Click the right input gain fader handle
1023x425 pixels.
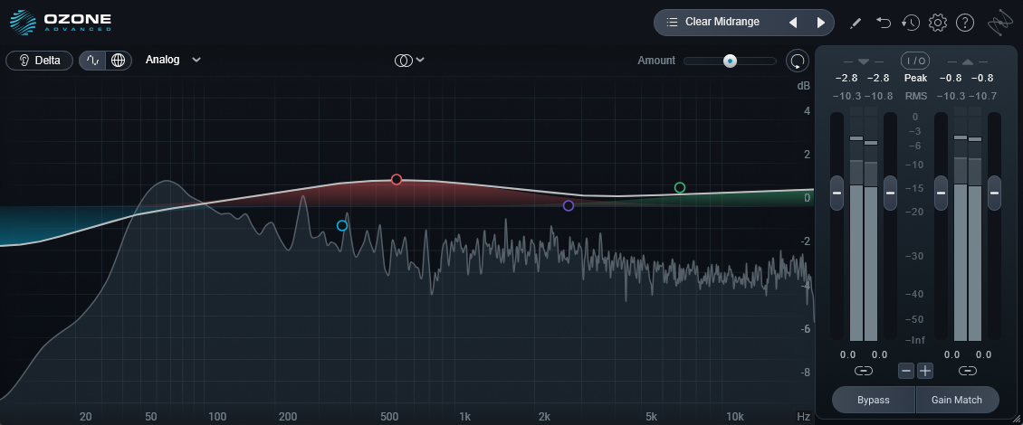pyautogui.click(x=890, y=193)
